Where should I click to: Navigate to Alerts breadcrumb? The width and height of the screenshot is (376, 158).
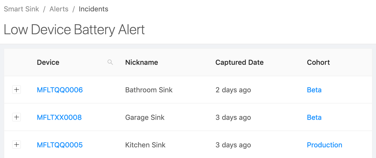click(59, 9)
